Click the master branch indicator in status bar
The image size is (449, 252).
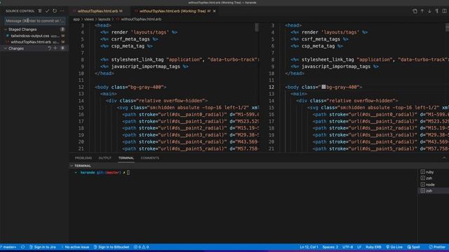click(x=8, y=247)
